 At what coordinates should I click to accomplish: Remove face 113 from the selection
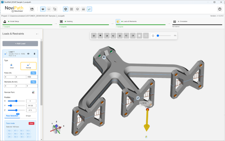point(9,134)
